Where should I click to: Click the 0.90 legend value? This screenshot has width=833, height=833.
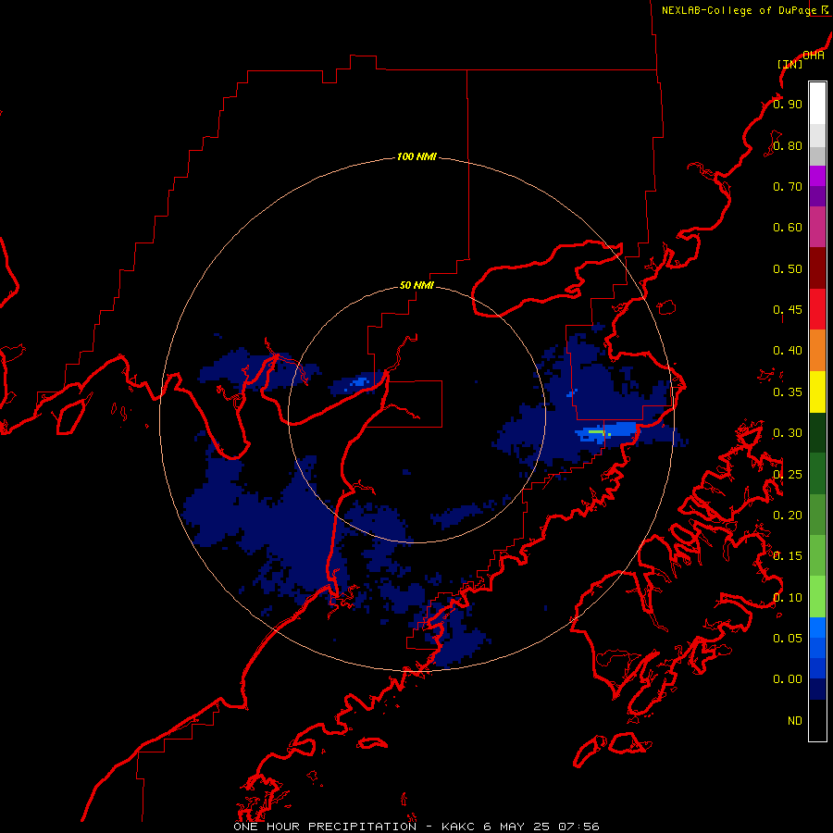tap(788, 104)
